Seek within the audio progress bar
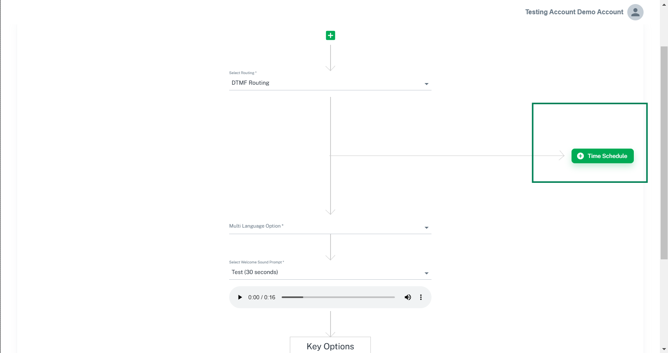Screen dimensions: 668x353 pos(338,297)
